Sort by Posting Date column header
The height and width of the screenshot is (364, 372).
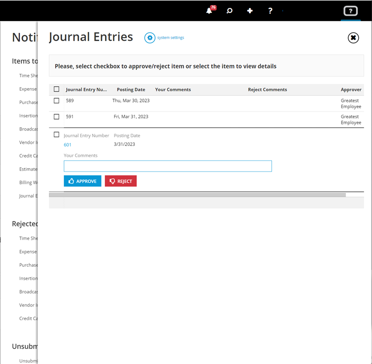pos(131,90)
